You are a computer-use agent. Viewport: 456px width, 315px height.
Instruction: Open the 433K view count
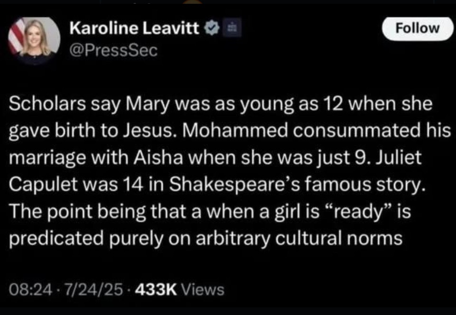point(156,290)
